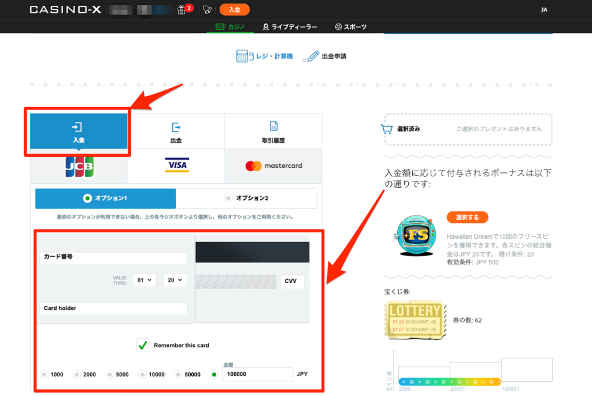Open the 取引履歴 transaction history tab

pyautogui.click(x=273, y=131)
